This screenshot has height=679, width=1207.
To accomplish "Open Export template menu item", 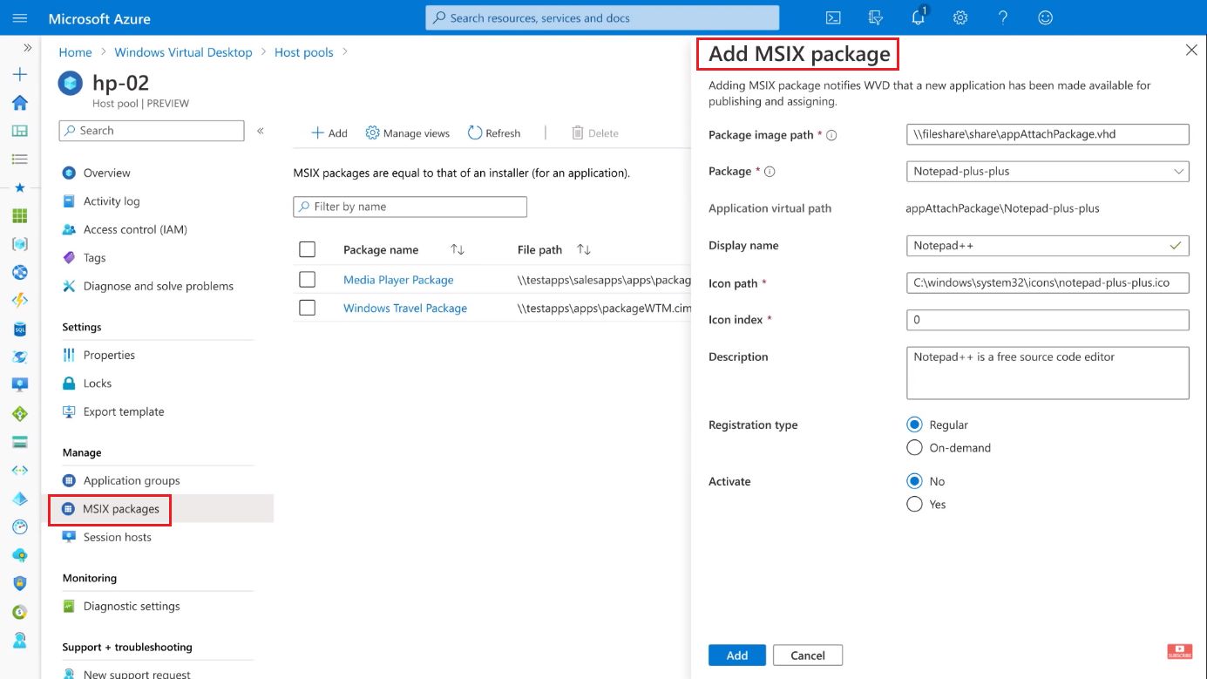I will [x=123, y=411].
